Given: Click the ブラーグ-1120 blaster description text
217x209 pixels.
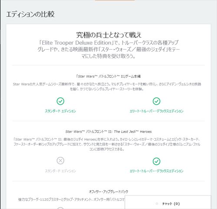Looking at the screenshot, I should [x=71, y=199].
